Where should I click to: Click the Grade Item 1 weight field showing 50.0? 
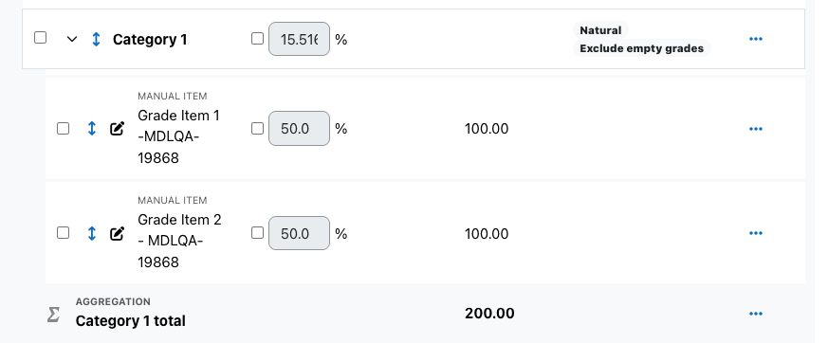(x=299, y=129)
